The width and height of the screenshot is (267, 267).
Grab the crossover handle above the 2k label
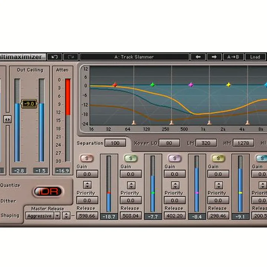(210, 123)
